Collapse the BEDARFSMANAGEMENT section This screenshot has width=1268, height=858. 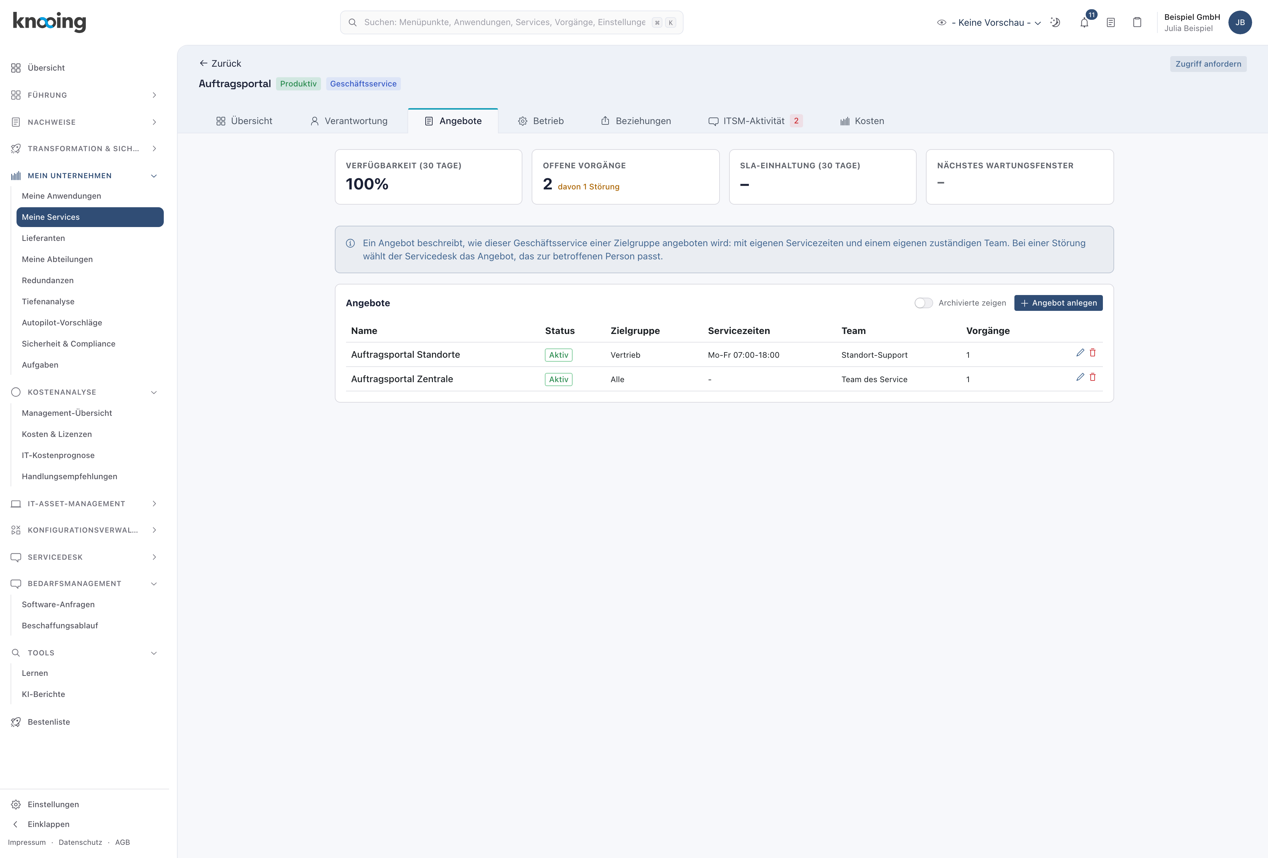84,583
